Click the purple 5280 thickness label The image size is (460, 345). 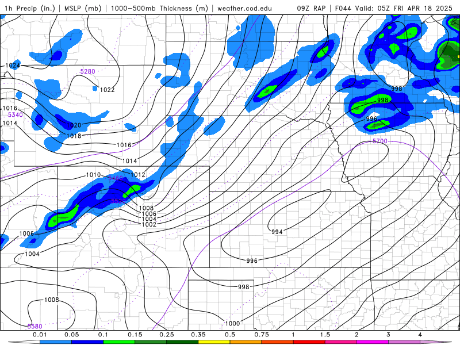(x=87, y=71)
